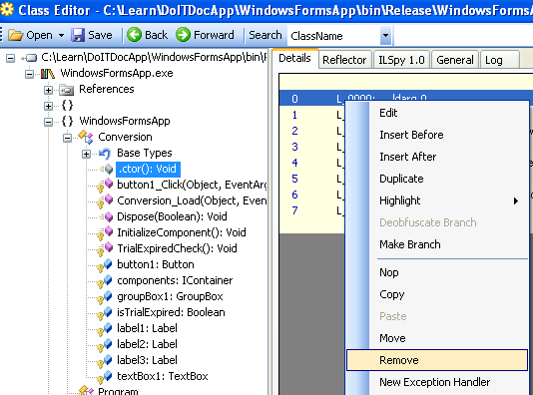Screen dimensions: 533x395
Task: Click the label3: Label field icon
Action: point(104,361)
